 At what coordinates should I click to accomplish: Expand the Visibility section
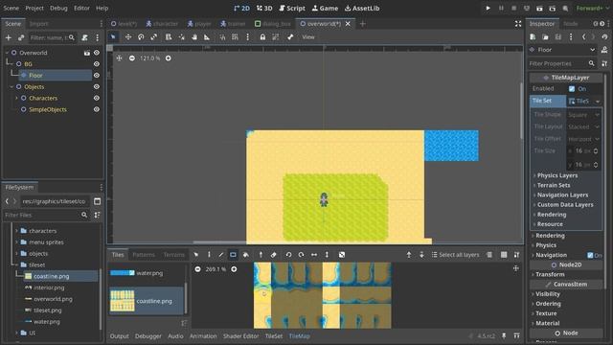pyautogui.click(x=547, y=294)
